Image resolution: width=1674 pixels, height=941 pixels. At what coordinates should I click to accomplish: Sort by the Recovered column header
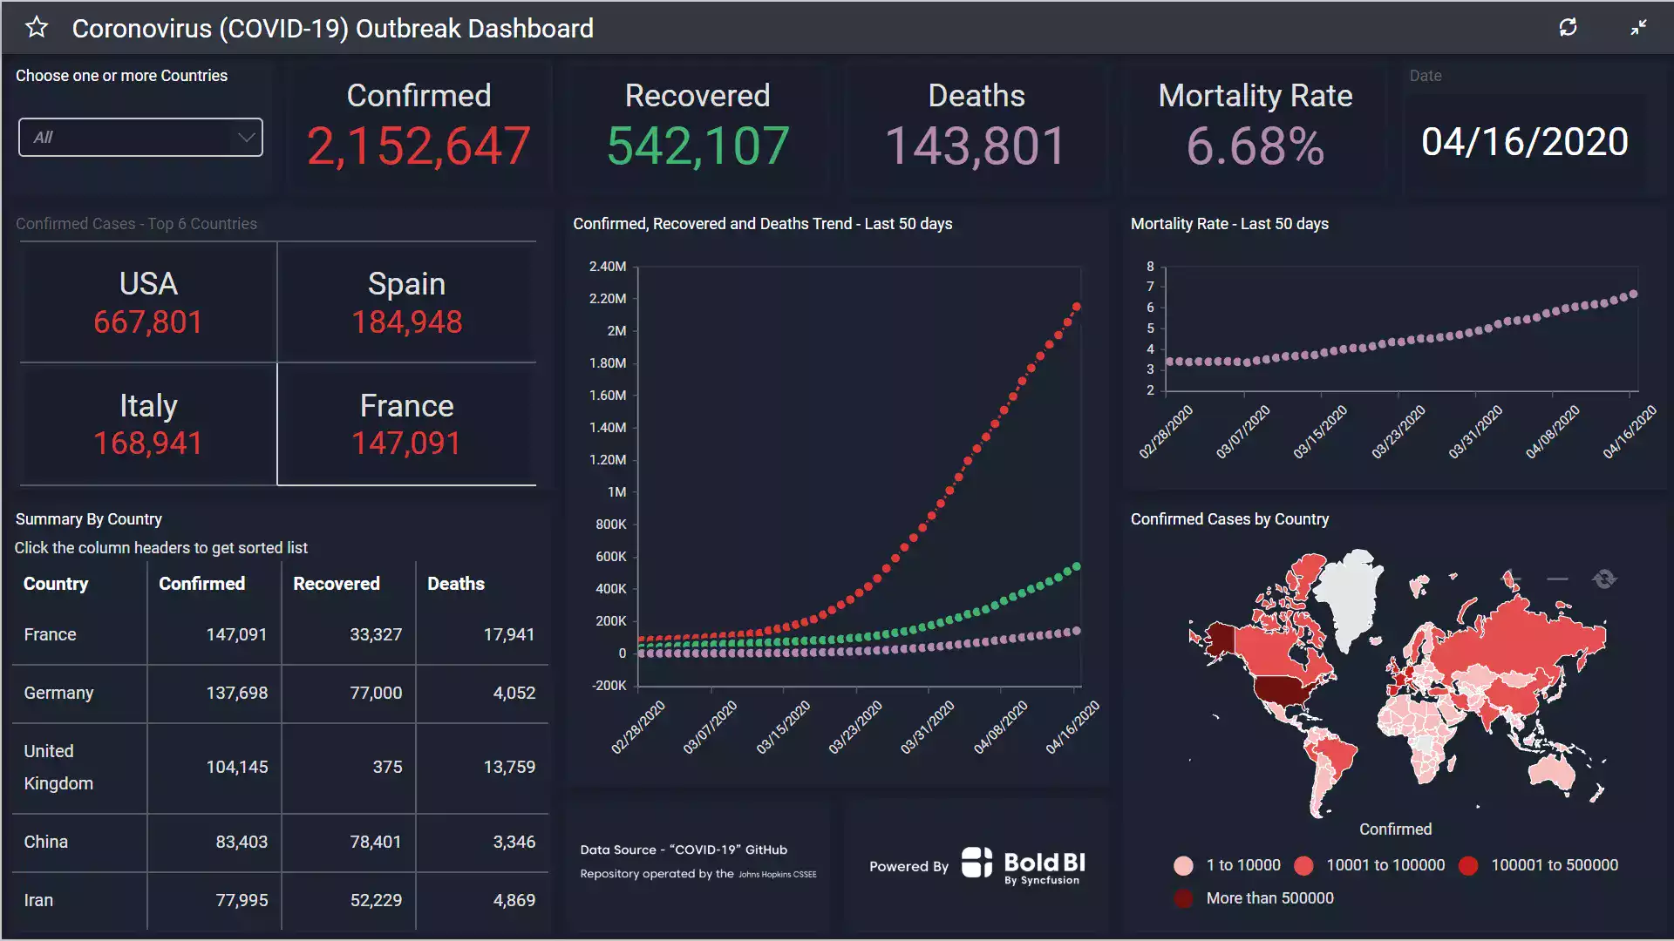[x=336, y=584]
